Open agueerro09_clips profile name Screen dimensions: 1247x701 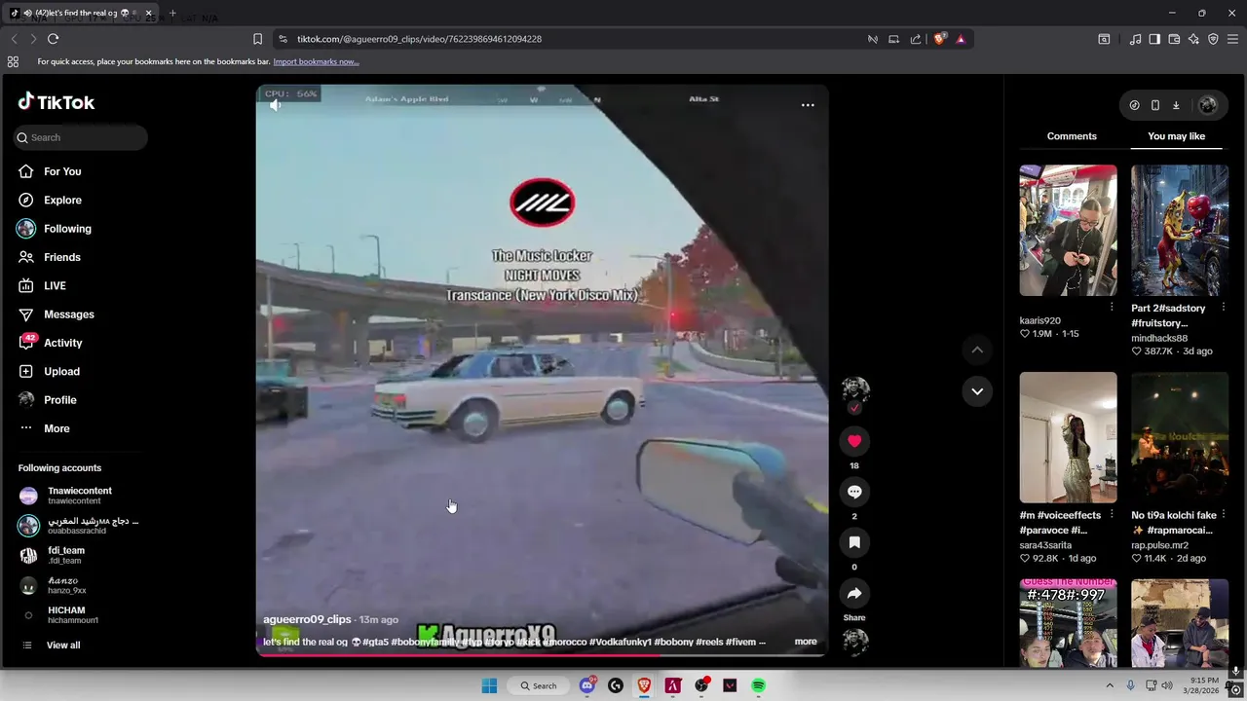(307, 619)
